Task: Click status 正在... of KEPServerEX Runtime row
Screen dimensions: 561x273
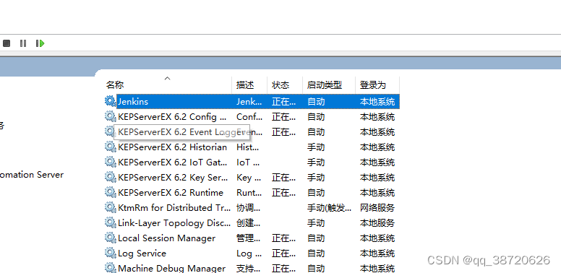Action: pyautogui.click(x=283, y=193)
